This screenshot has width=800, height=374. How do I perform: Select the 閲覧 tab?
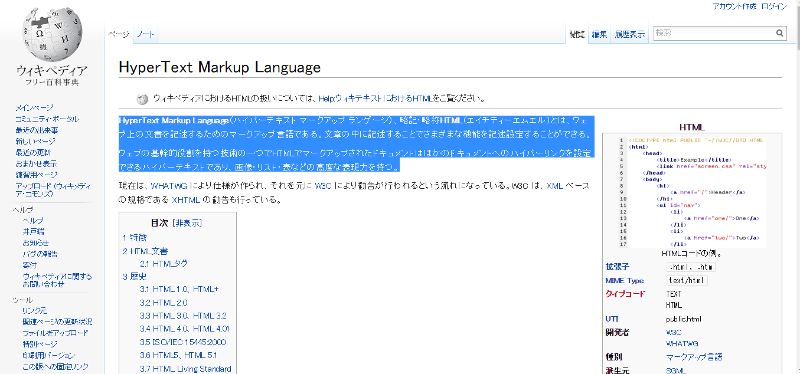[577, 34]
